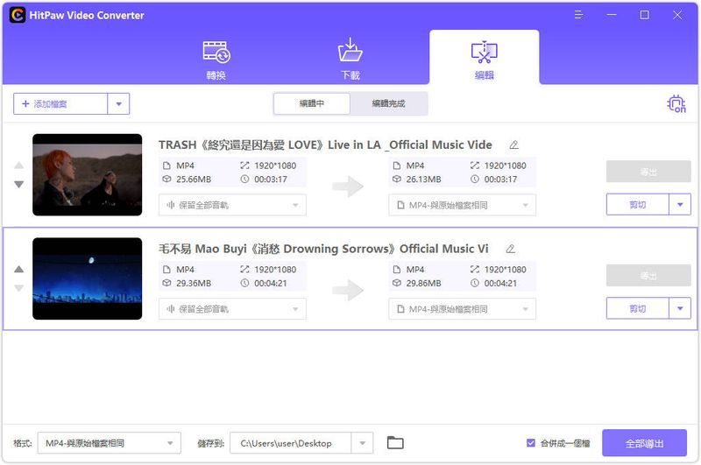
Task: Click the export button for the TRASH video
Action: [x=648, y=172]
